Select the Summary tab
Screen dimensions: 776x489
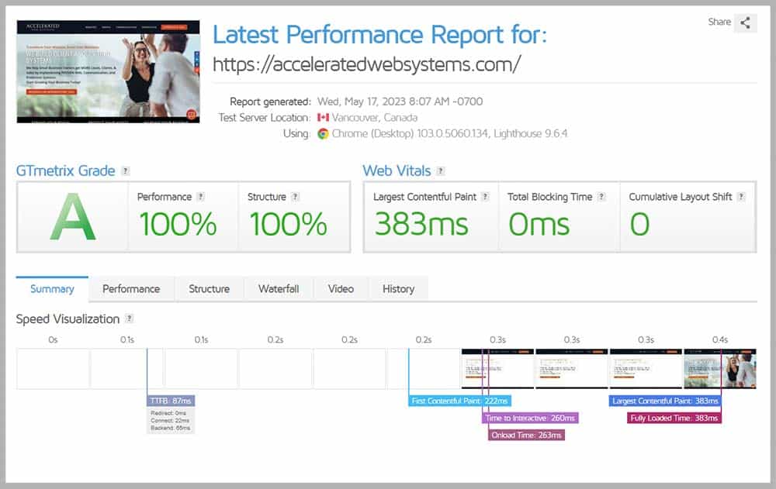click(52, 289)
